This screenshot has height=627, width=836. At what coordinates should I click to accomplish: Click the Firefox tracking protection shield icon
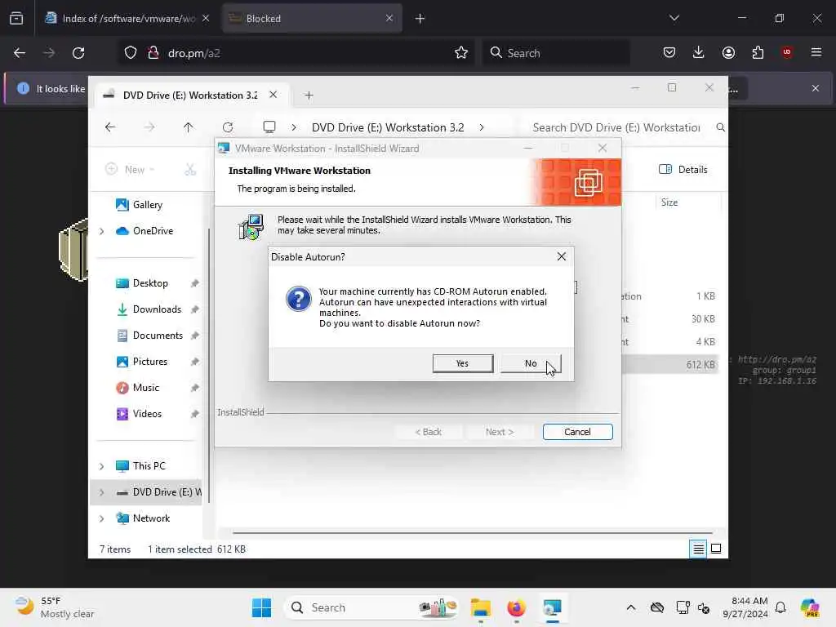131,53
